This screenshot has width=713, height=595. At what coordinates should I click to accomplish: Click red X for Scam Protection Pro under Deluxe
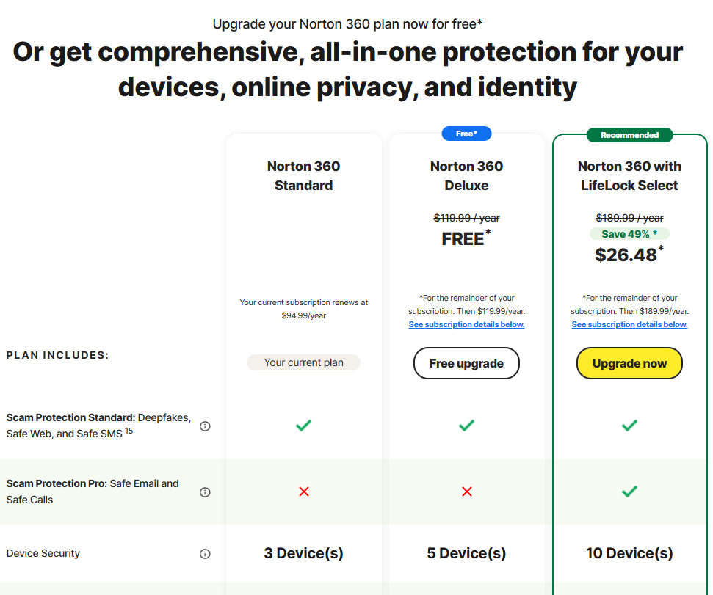pos(467,492)
